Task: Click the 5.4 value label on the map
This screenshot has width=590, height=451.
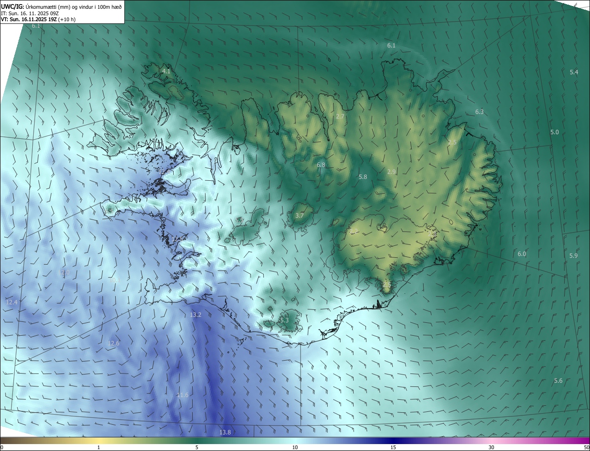Action: (574, 72)
